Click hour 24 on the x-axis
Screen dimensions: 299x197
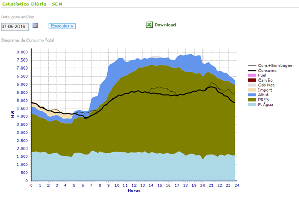tap(237, 185)
